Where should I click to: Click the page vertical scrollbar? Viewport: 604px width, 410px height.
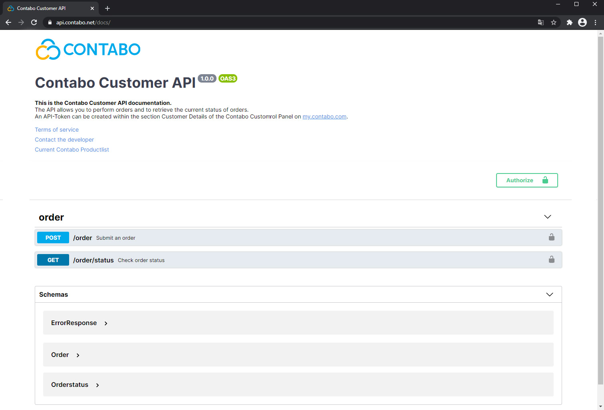pyautogui.click(x=600, y=211)
